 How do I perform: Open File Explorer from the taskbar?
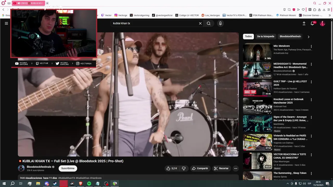point(38,184)
